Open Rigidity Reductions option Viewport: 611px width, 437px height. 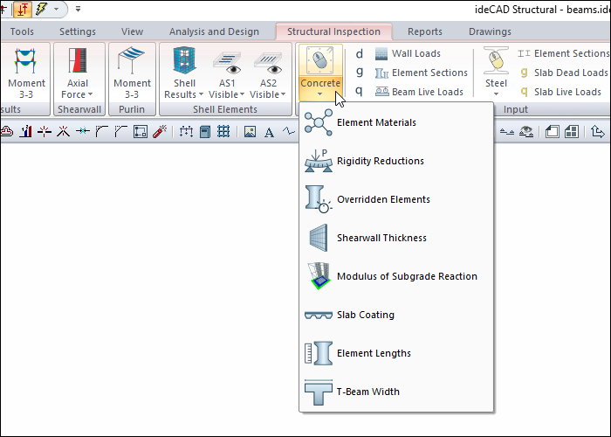point(380,161)
